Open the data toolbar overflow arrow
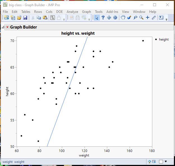175x166 pixels. [89, 20]
